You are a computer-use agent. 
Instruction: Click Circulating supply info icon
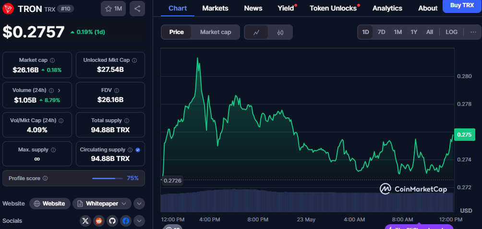130,150
